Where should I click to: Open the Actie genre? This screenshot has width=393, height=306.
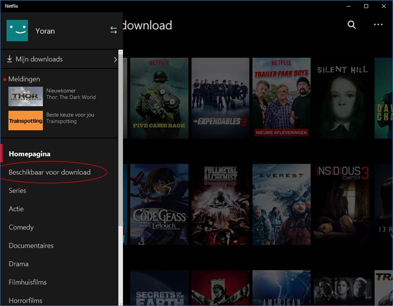click(16, 209)
